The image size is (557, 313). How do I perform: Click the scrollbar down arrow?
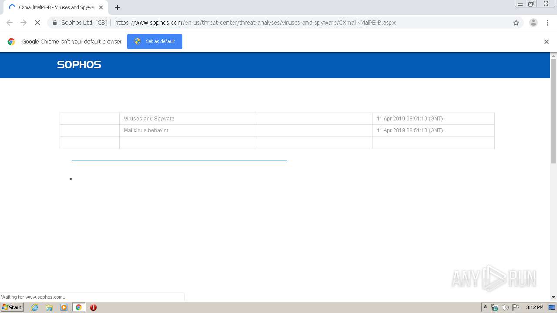point(554,297)
